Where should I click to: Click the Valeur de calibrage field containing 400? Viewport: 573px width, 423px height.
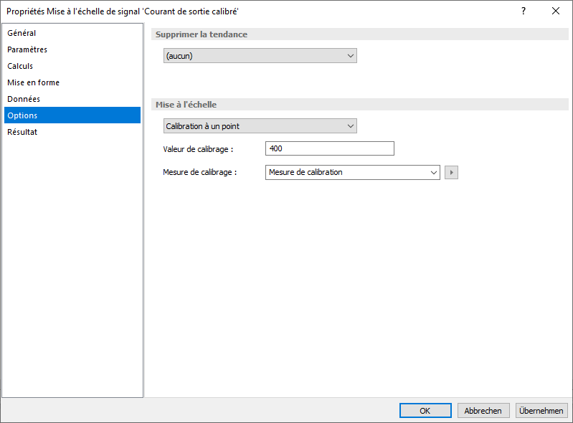[x=330, y=148]
